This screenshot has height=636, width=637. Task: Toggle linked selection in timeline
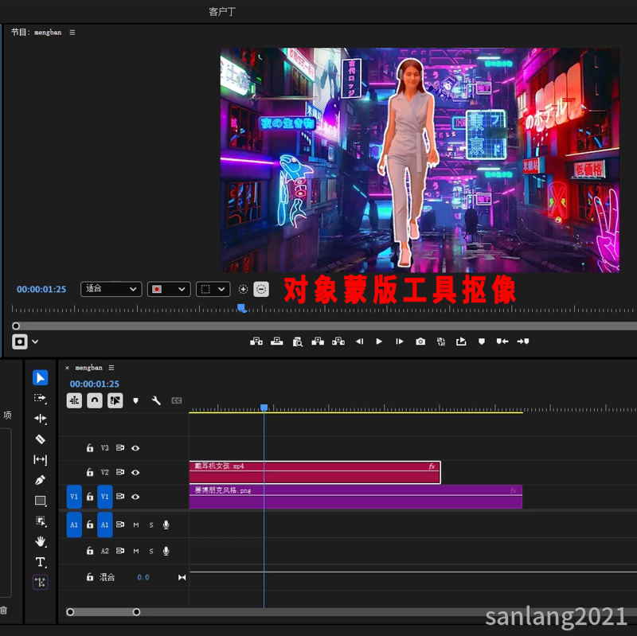[115, 401]
